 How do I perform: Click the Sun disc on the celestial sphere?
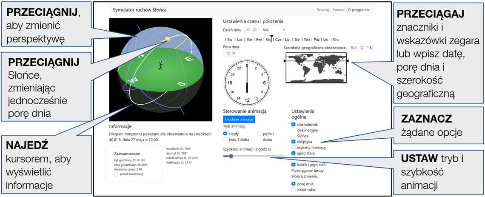[x=167, y=39]
